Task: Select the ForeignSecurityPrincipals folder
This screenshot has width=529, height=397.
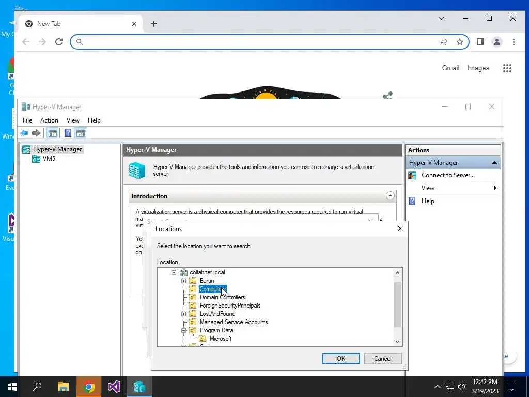Action: pyautogui.click(x=230, y=306)
